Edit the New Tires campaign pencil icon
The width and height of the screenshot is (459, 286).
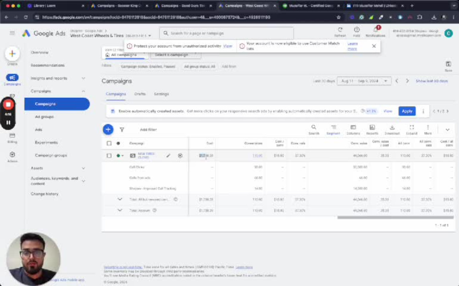pos(168,156)
